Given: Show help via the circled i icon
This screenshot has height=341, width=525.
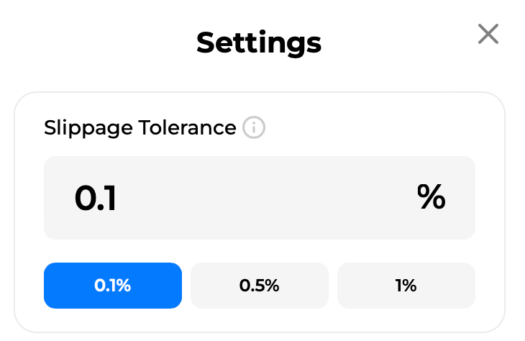Looking at the screenshot, I should click(x=254, y=127).
